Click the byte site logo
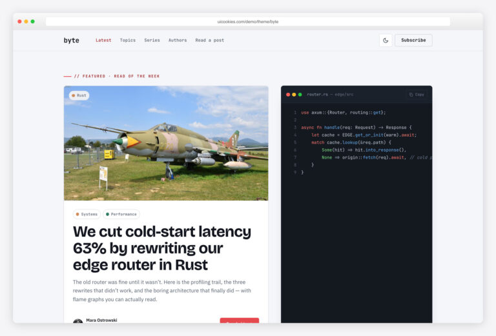Screen dimensions: 496x336 coord(72,41)
